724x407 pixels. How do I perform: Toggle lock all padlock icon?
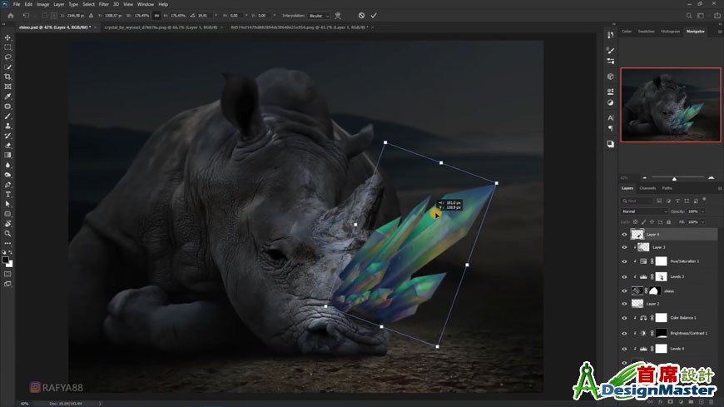click(668, 222)
